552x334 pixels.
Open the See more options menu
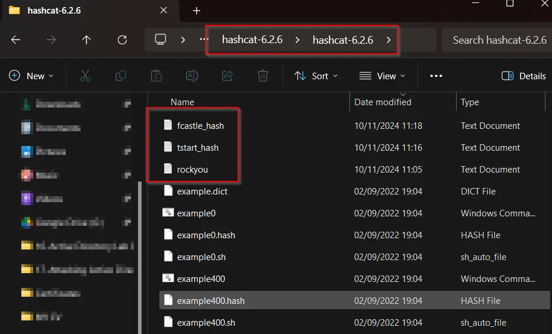[436, 76]
